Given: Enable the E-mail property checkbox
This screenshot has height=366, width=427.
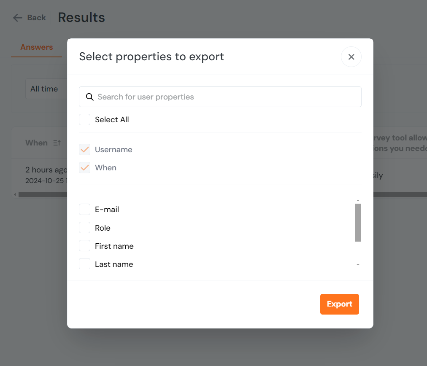Looking at the screenshot, I should tap(85, 210).
